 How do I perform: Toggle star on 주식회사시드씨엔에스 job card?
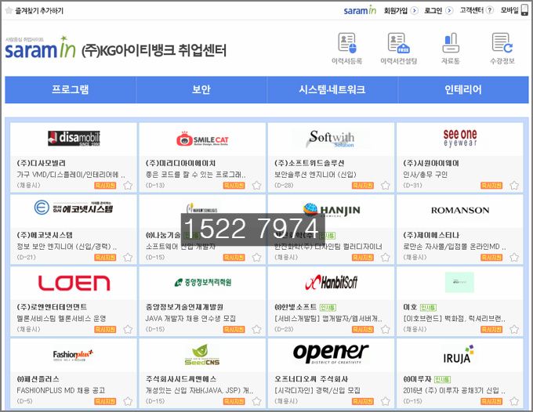point(256,402)
